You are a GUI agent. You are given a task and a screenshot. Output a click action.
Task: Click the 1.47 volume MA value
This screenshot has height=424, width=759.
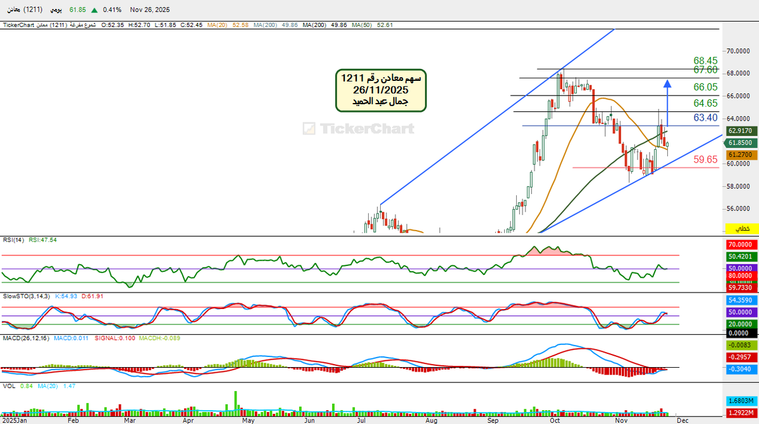(x=70, y=385)
